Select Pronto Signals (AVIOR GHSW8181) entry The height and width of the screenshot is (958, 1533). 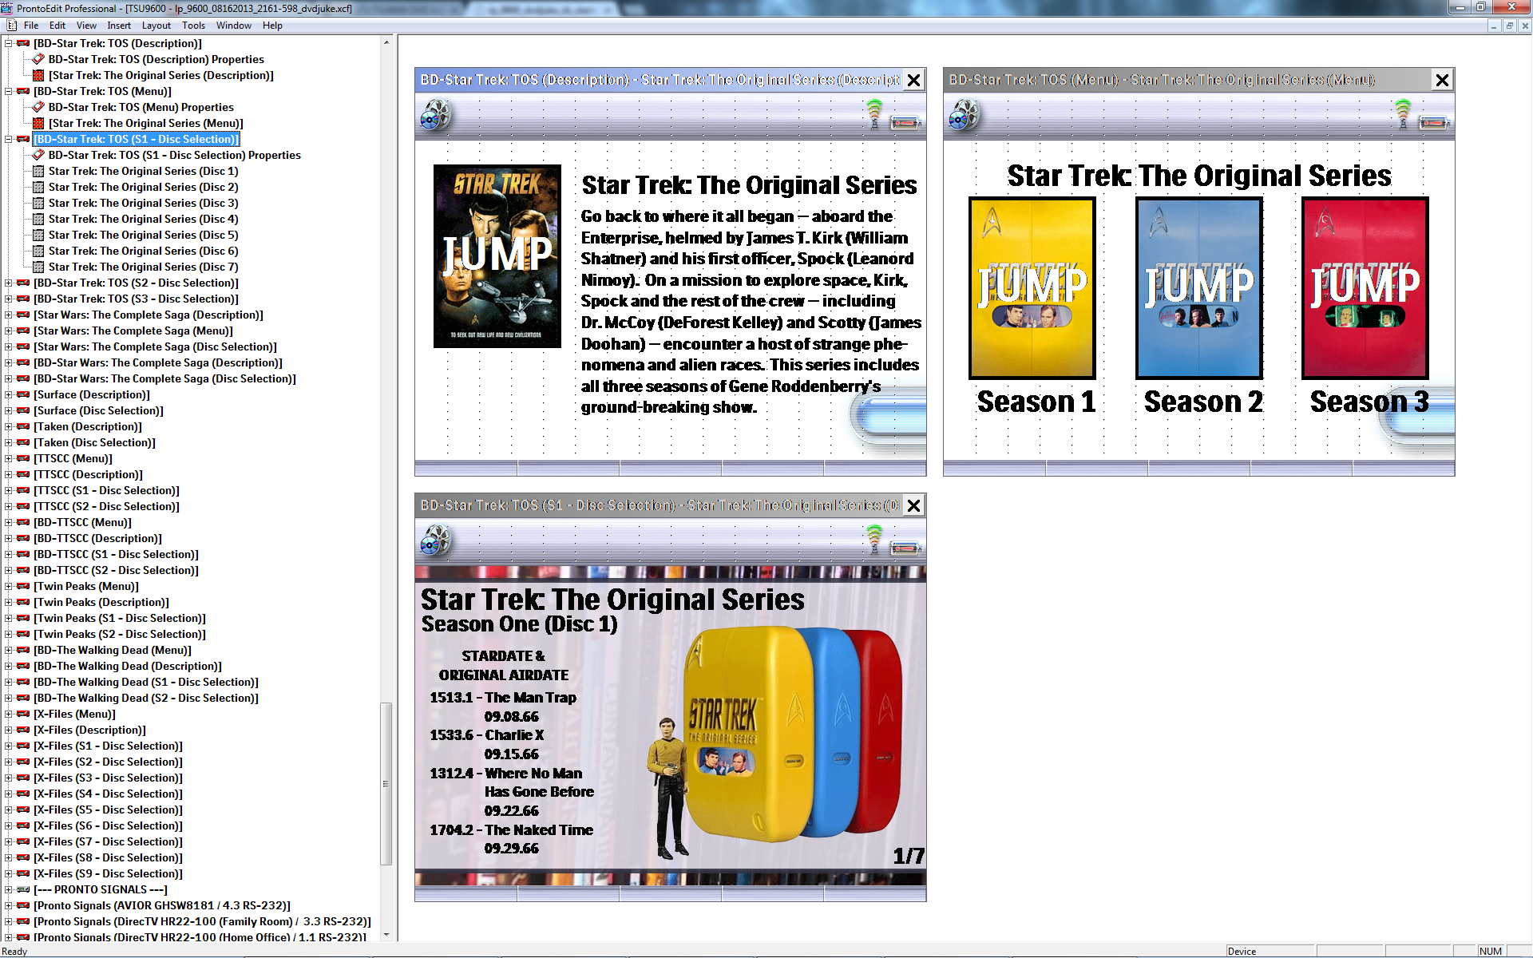coord(162,905)
